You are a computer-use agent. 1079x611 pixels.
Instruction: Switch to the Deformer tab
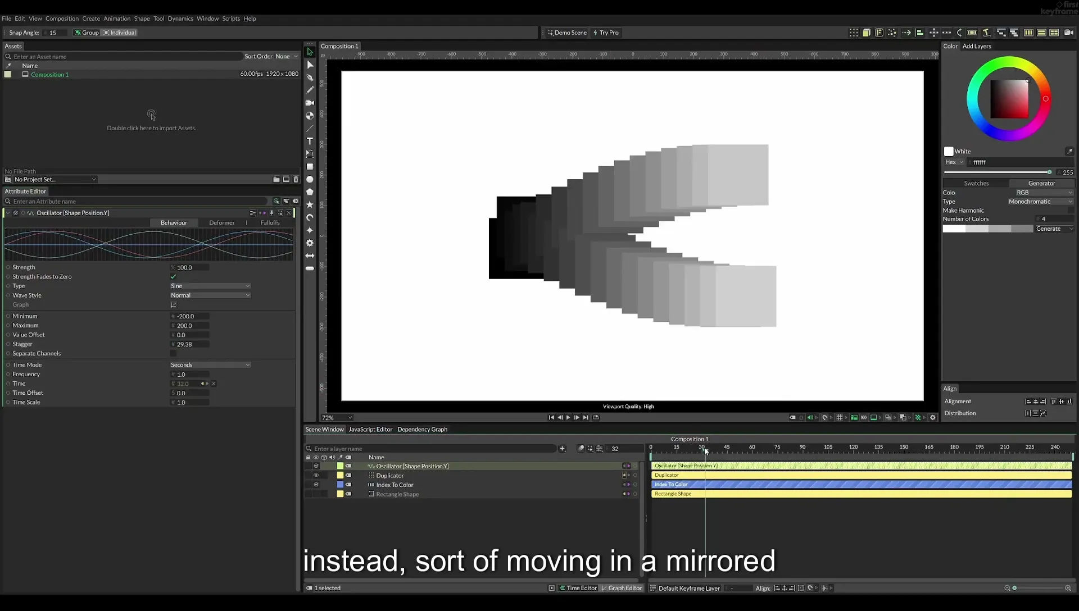tap(222, 222)
